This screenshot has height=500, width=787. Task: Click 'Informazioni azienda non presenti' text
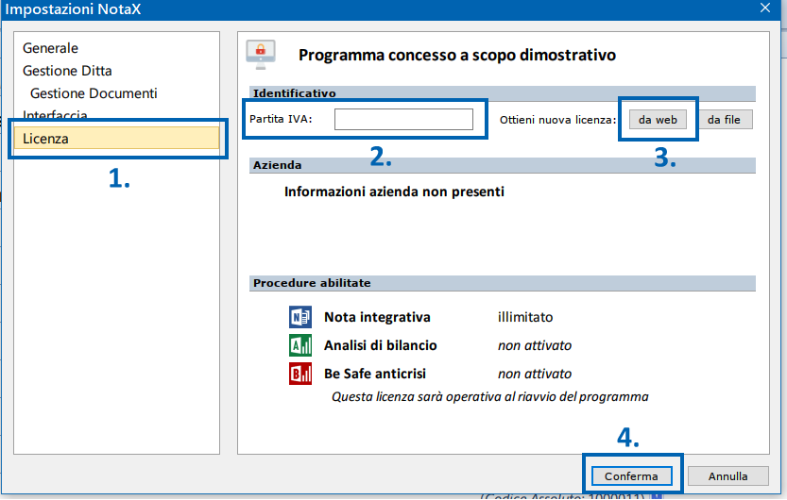coord(394,192)
